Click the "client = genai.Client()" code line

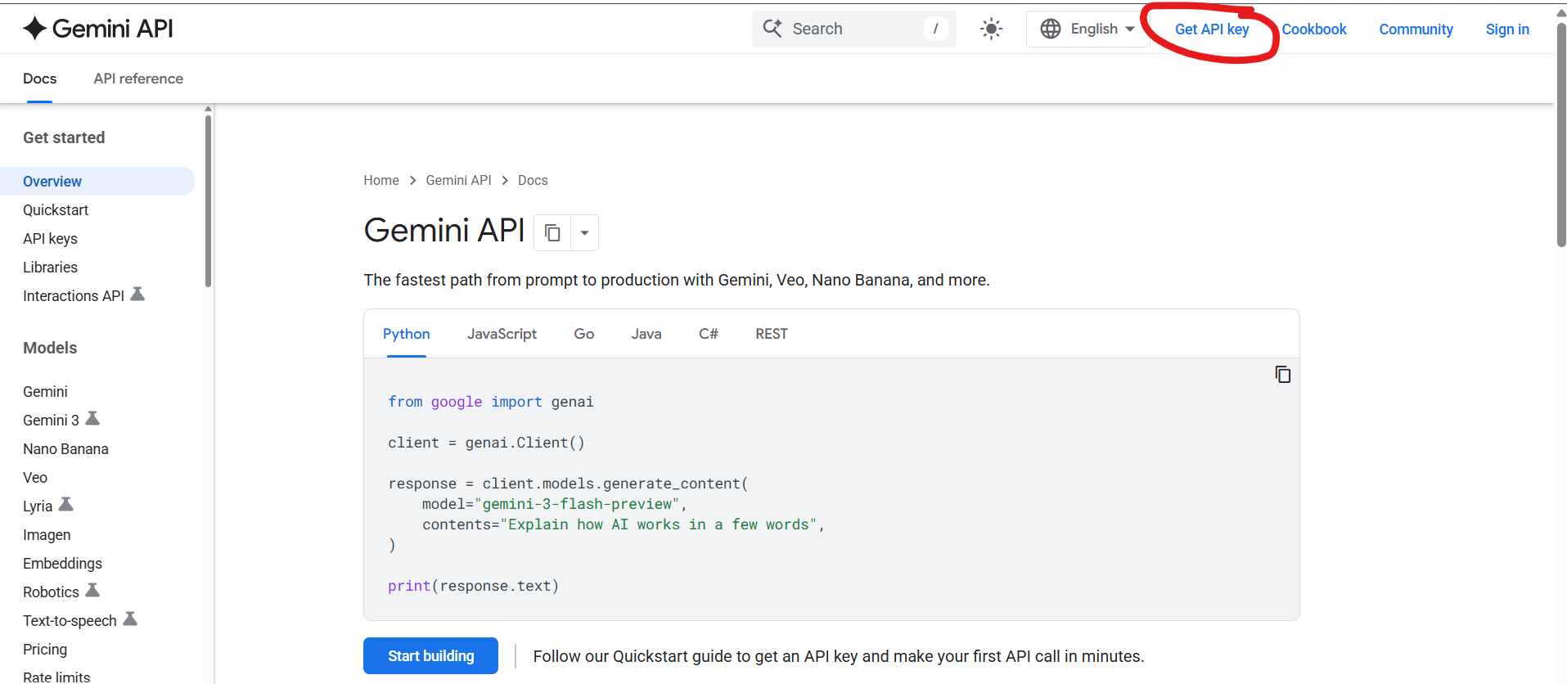click(x=486, y=443)
